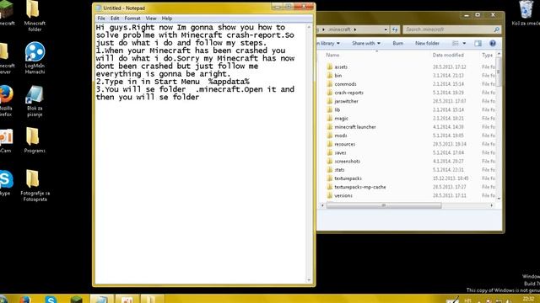Image resolution: width=540 pixels, height=303 pixels.
Task: Click Notepad scrollbar up arrow
Action: click(309, 27)
